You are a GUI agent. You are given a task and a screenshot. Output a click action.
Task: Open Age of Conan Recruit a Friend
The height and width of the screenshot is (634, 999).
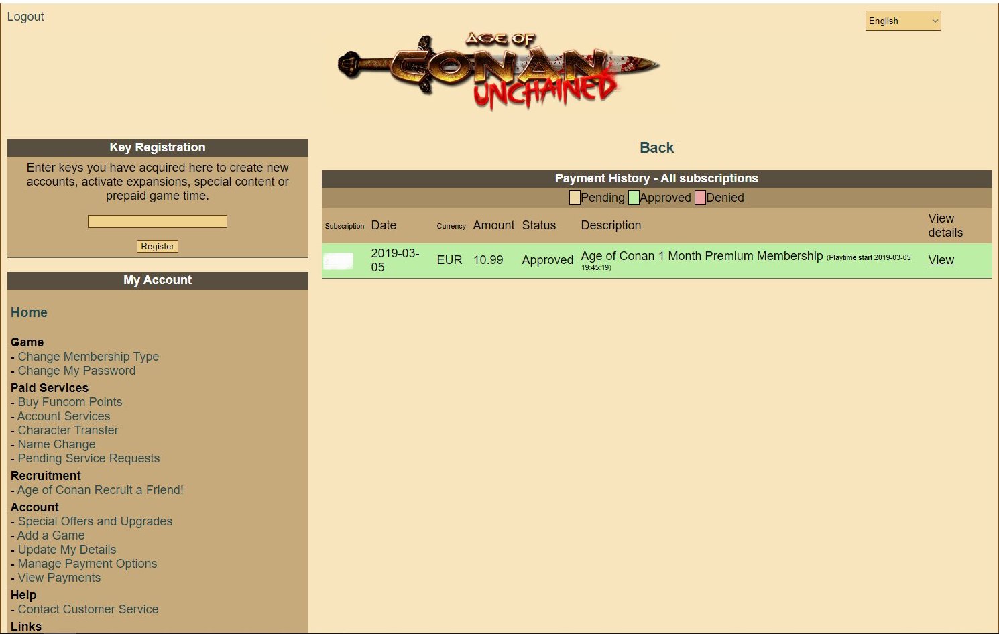click(x=101, y=490)
